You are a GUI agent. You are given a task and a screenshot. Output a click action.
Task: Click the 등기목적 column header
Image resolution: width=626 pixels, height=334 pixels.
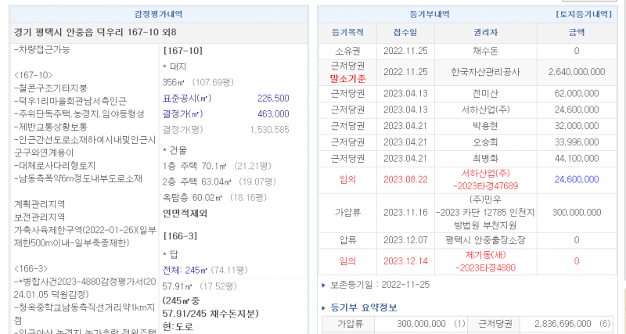(x=341, y=33)
